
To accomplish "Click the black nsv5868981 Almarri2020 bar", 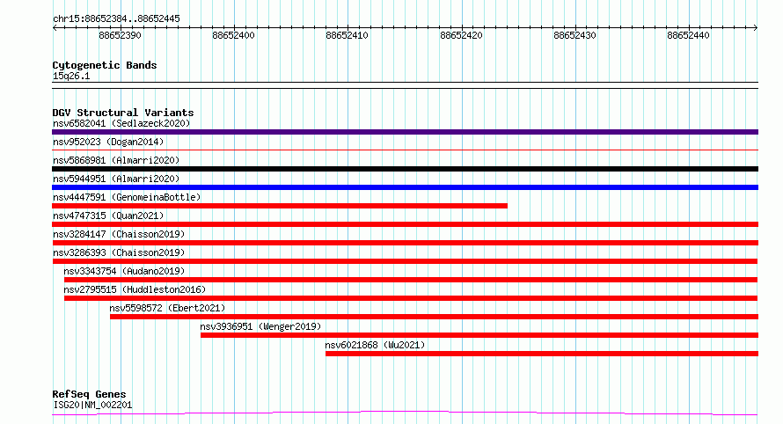I will click(405, 169).
